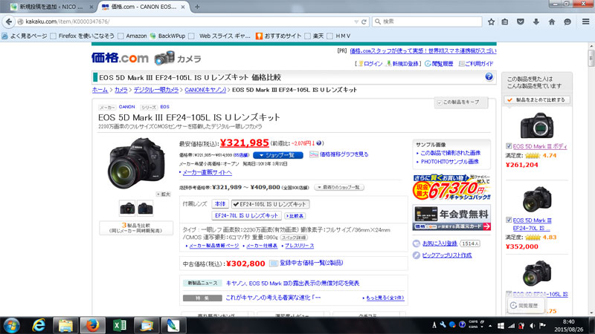The image size is (595, 334).
Task: Follow the メーカー直販サイトへ link
Action: pos(208,172)
